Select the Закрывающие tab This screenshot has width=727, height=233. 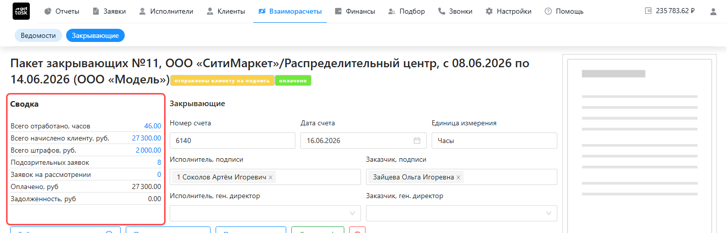[95, 35]
